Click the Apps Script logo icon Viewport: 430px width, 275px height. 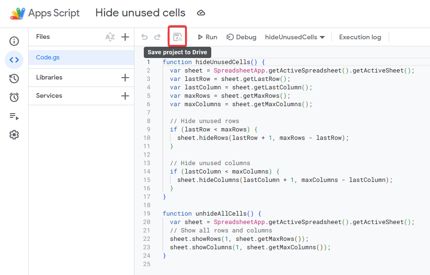click(x=18, y=13)
